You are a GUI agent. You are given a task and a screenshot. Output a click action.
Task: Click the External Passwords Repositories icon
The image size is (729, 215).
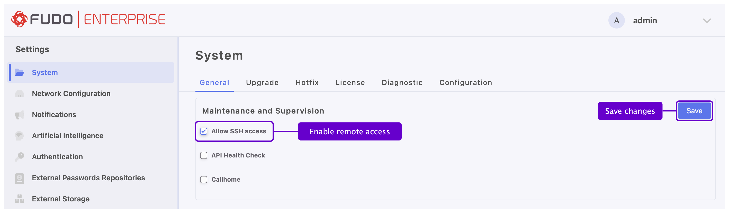[x=19, y=178]
